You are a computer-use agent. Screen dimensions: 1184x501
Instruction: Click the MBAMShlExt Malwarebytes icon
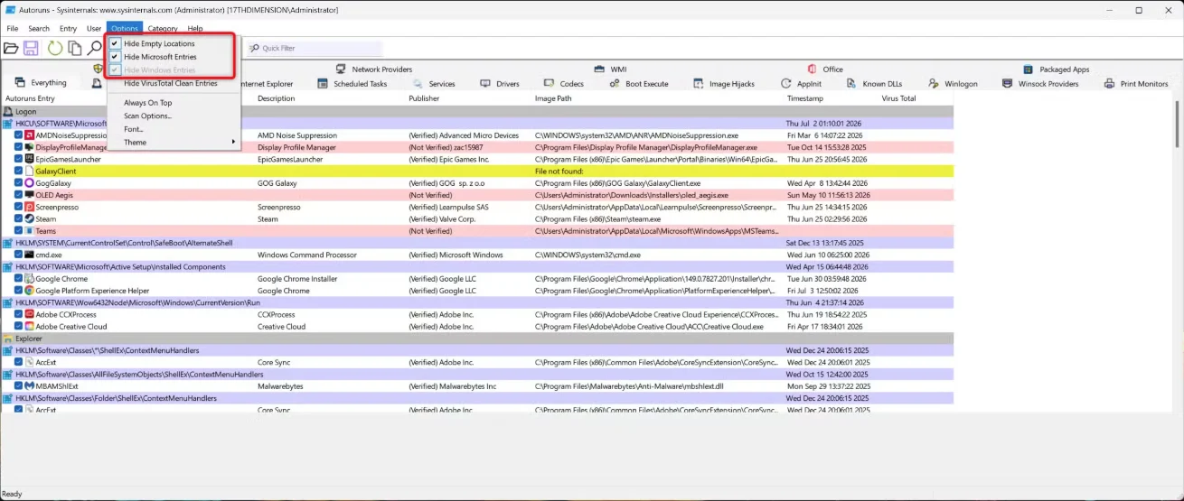pos(29,386)
